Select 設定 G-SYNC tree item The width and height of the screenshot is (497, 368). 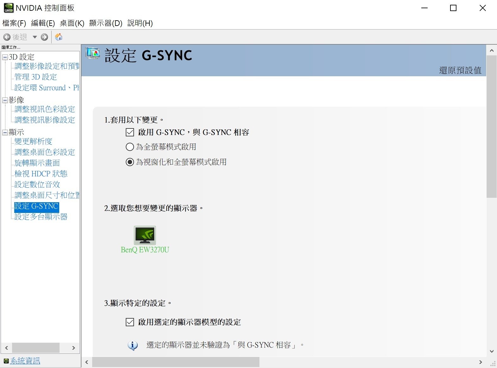coord(36,206)
